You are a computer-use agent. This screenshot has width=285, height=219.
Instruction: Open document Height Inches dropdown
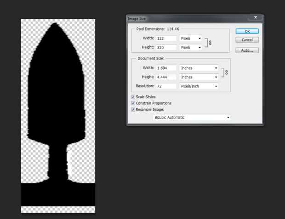tap(199, 77)
